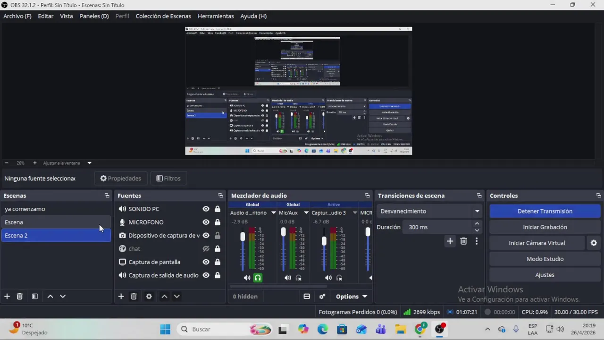Undock the Escenas panel

tap(107, 195)
